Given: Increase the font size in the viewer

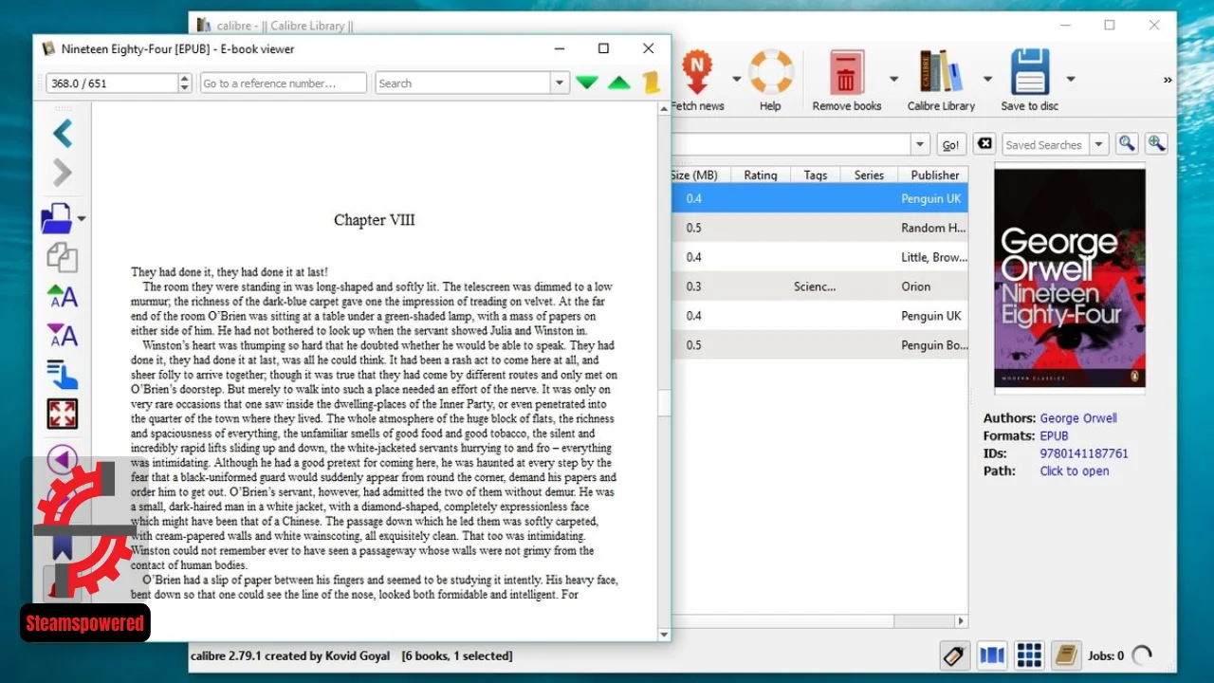Looking at the screenshot, I should coord(63,297).
